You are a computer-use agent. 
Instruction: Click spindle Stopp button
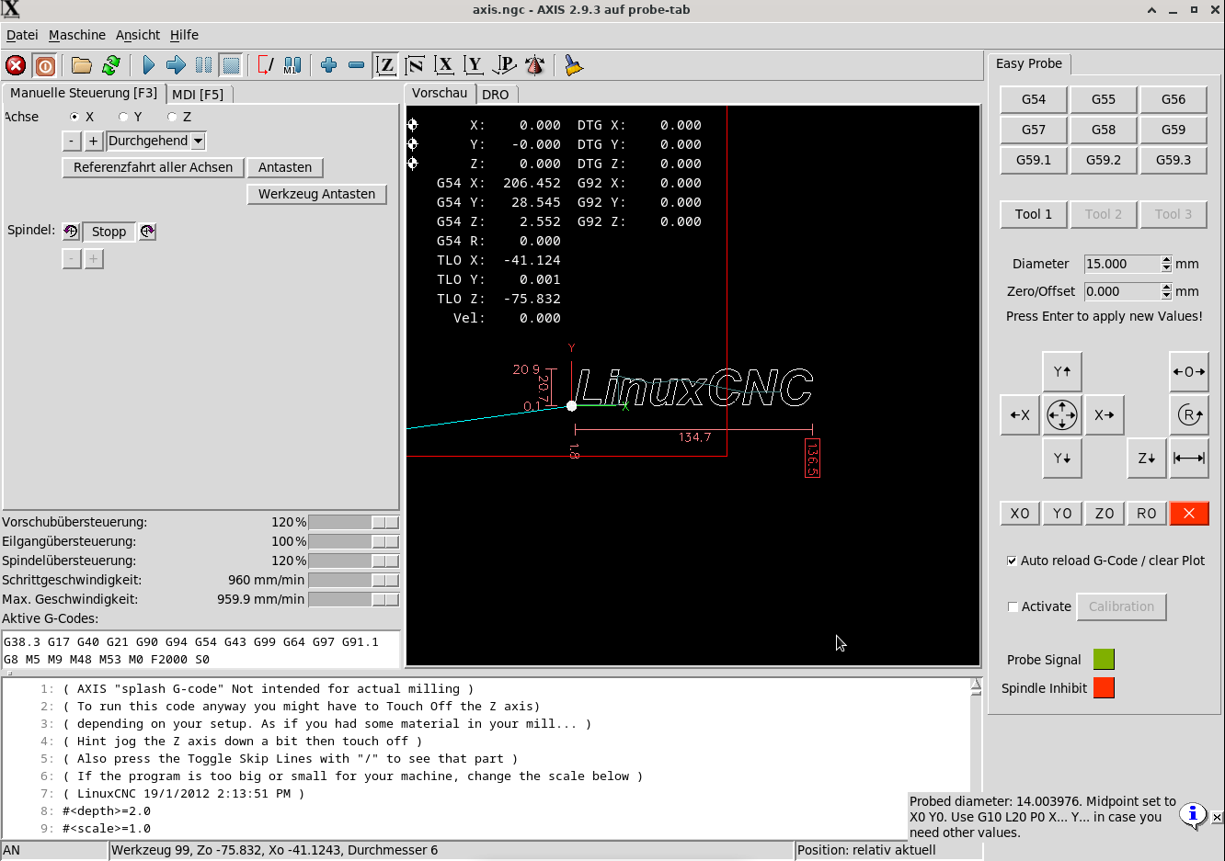(109, 232)
